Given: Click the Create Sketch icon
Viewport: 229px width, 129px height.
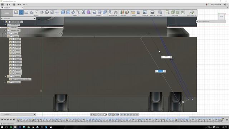Looking at the screenshot, I should (16, 12).
